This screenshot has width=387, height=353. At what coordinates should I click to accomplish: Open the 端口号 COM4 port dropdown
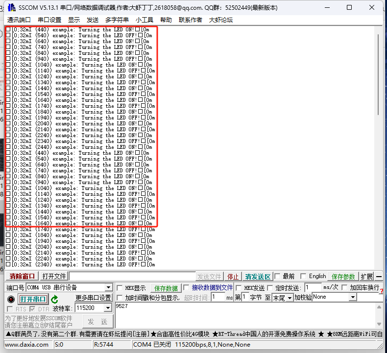coord(108,287)
